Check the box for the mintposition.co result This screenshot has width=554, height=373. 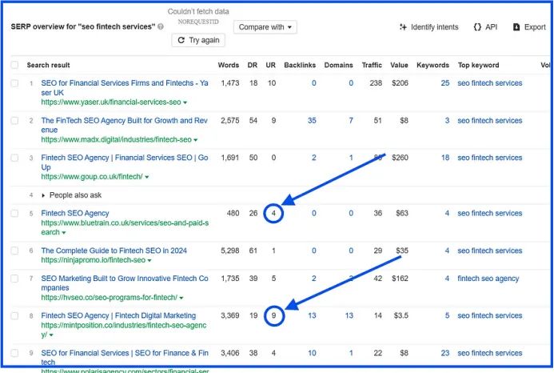tap(14, 315)
